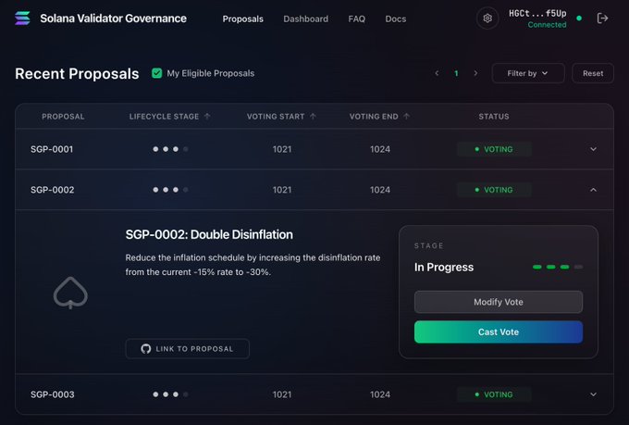
Task: Click the logout arrow icon
Action: click(602, 19)
